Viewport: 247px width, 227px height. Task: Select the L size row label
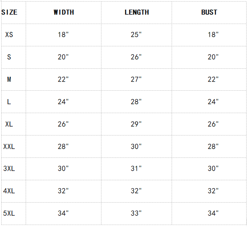tap(9, 102)
